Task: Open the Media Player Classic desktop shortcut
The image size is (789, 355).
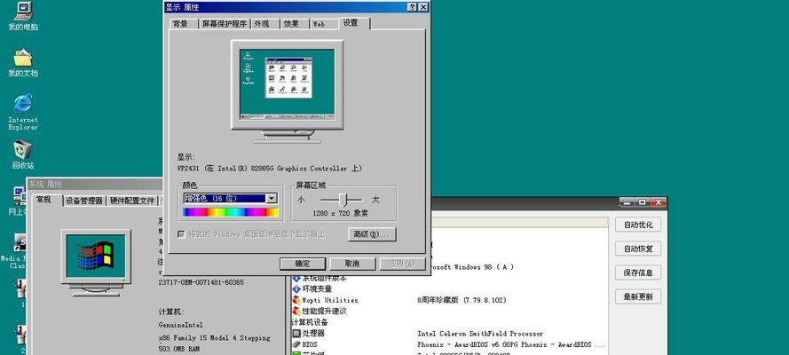Action: coord(20,243)
